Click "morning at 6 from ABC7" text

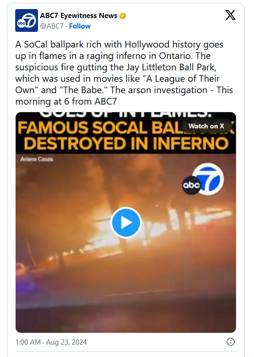tap(66, 102)
